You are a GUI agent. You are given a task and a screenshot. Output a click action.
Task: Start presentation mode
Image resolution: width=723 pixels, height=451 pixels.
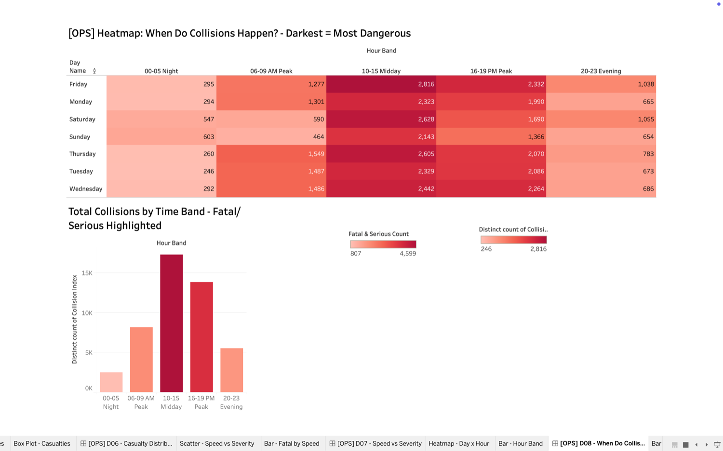(717, 444)
